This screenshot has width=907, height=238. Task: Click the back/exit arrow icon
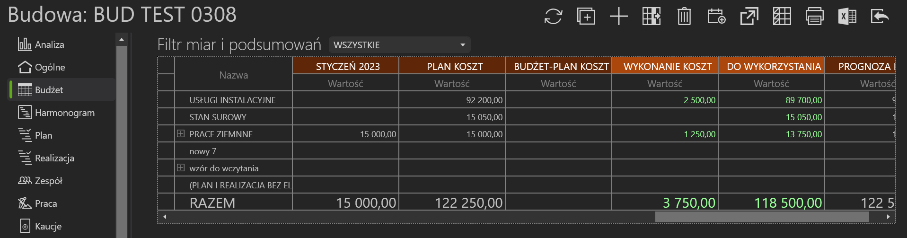pyautogui.click(x=880, y=17)
